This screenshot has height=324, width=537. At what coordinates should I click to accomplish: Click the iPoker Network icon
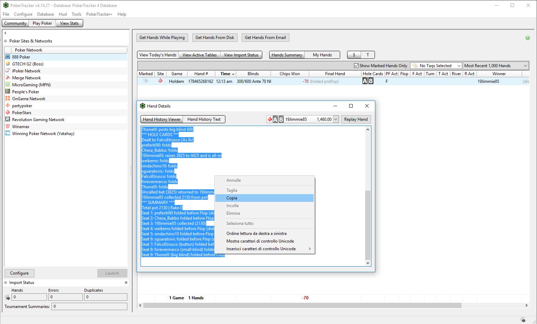coord(8,71)
